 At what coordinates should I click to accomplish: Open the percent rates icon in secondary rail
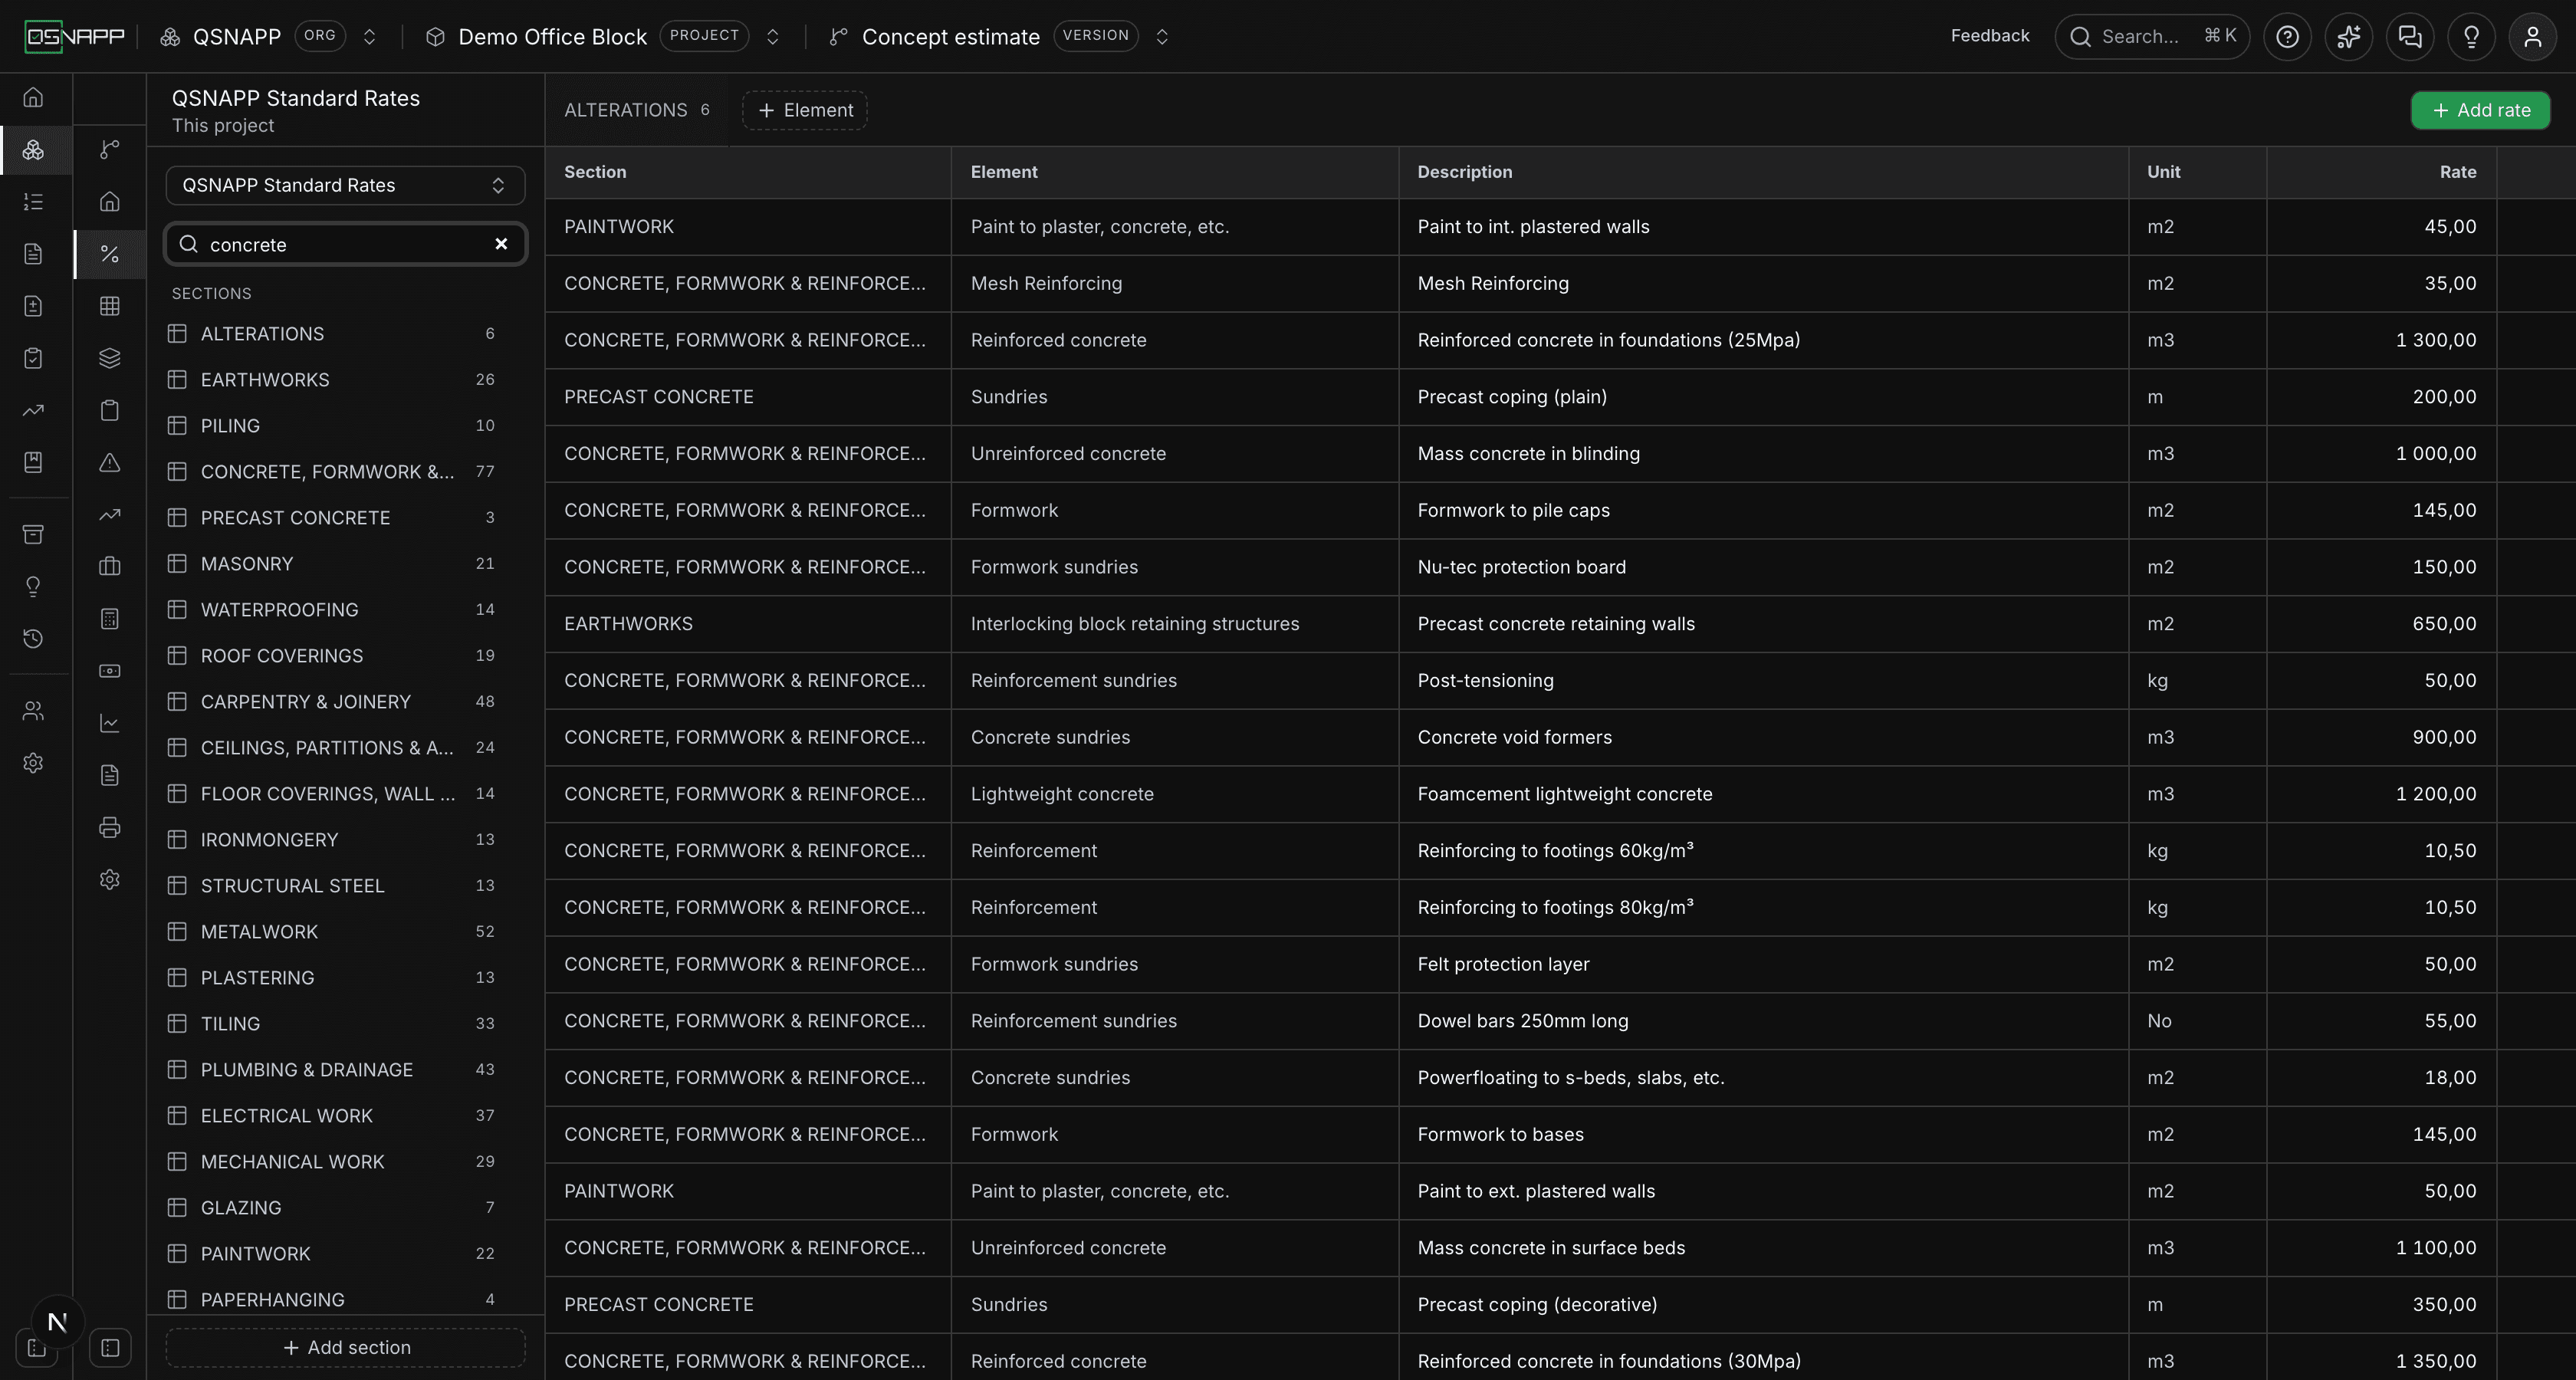[110, 254]
